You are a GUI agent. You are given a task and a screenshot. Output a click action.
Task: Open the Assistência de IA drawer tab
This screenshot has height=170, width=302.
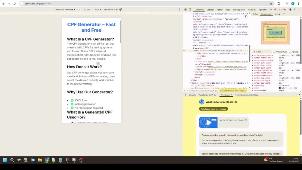pos(207,95)
